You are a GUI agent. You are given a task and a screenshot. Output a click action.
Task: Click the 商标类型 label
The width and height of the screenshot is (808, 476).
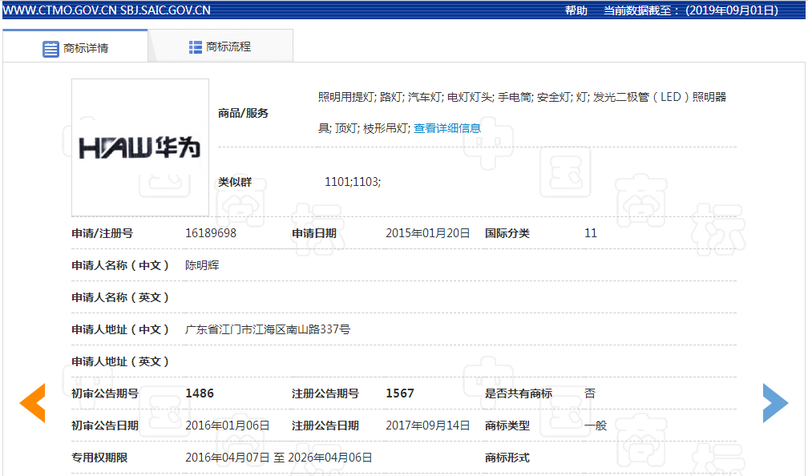(x=507, y=426)
